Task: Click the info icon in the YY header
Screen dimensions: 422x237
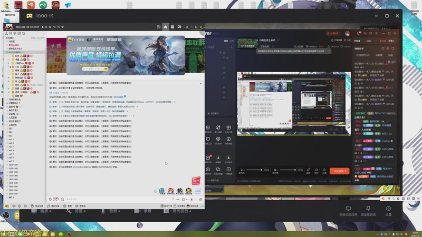Action: click(x=62, y=27)
